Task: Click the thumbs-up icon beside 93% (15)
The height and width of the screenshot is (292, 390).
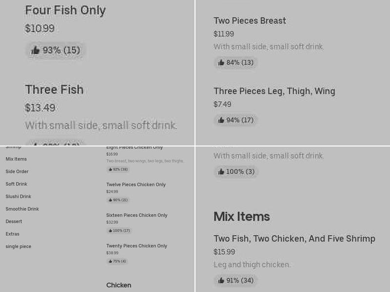Action: [x=35, y=50]
